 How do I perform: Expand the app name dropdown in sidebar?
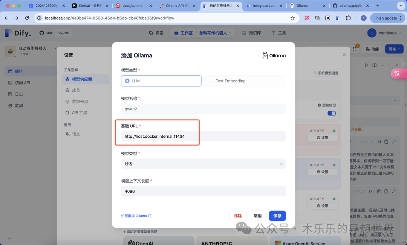(x=55, y=48)
